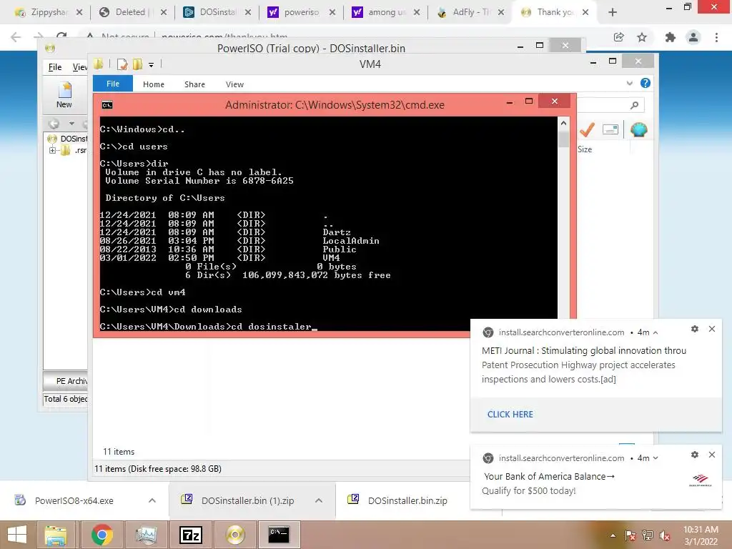732x549 pixels.
Task: Open the system monitor taskbar icon
Action: 146,535
